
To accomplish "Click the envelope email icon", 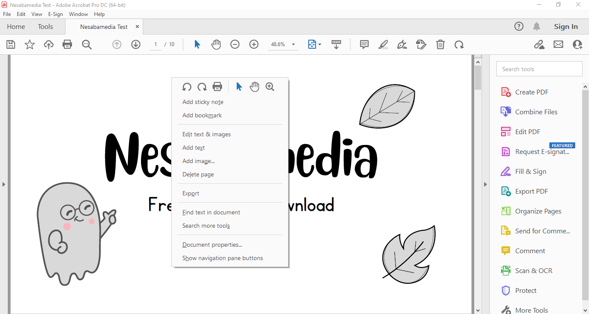I will (558, 44).
